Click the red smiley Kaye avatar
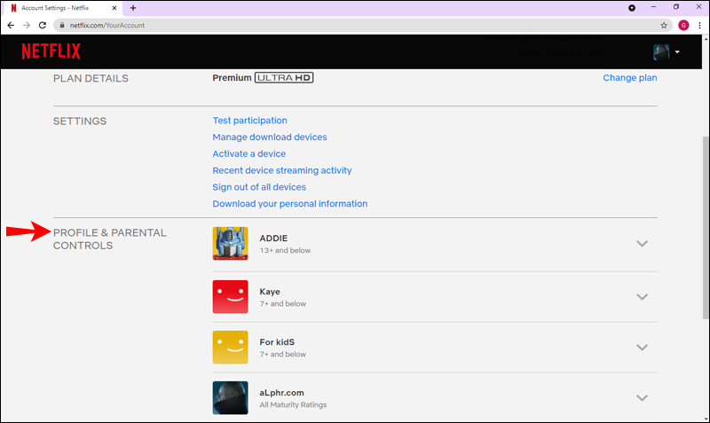The width and height of the screenshot is (710, 423). click(231, 297)
